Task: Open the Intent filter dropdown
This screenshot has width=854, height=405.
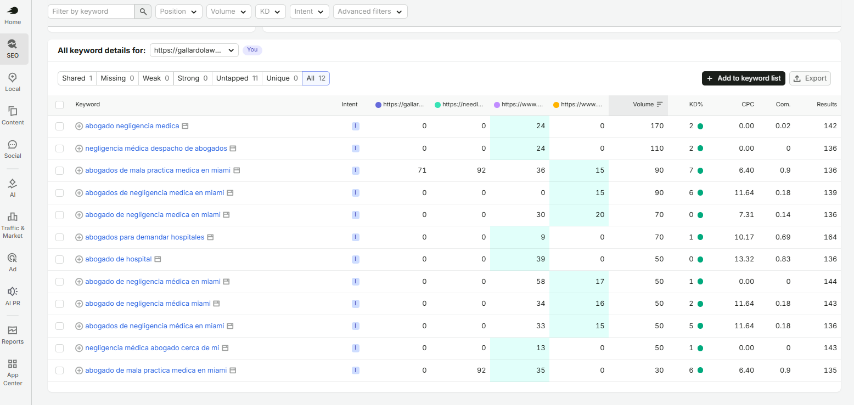Action: 310,12
